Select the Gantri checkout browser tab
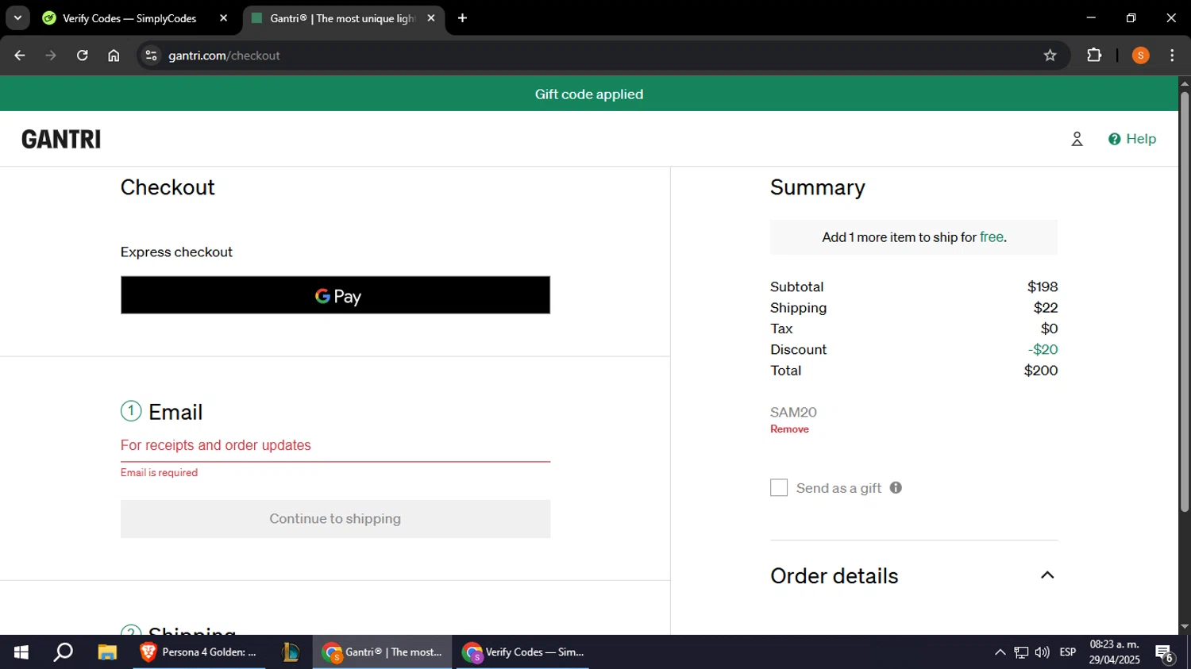 coord(341,18)
